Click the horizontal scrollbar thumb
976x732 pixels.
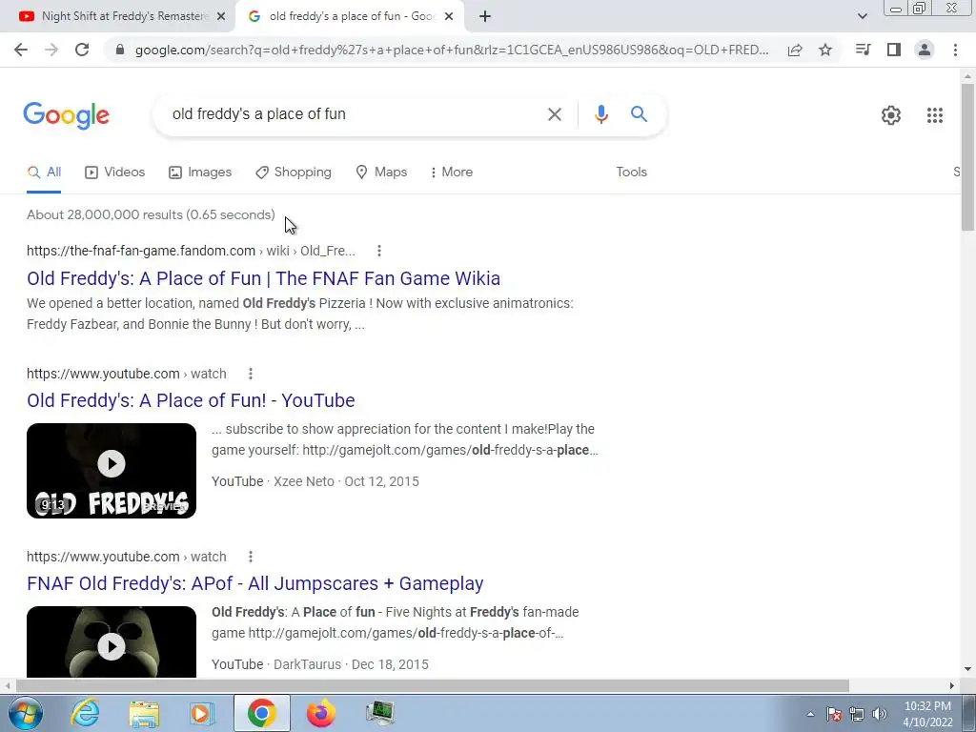click(x=433, y=686)
